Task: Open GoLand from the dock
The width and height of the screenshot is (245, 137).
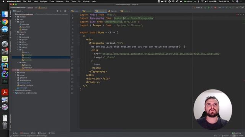Action: [5, 74]
